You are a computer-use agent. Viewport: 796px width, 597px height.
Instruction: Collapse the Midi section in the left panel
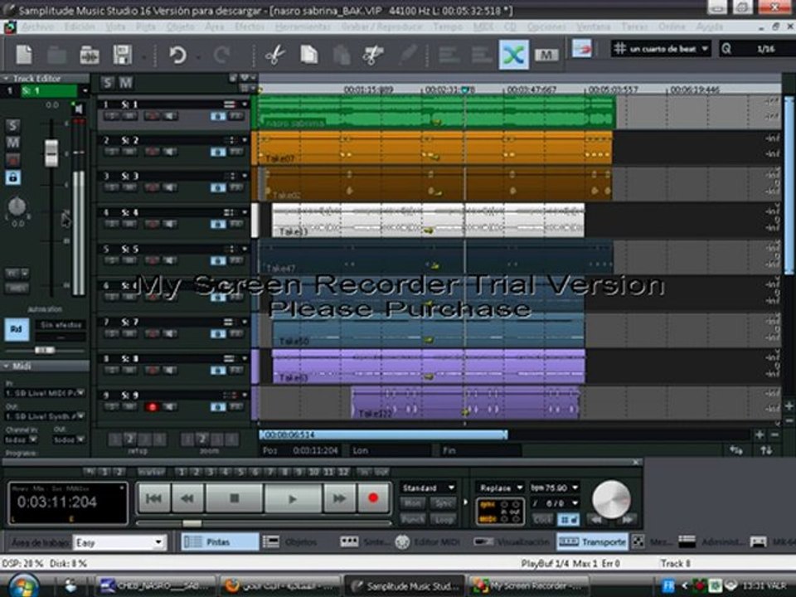(6, 366)
